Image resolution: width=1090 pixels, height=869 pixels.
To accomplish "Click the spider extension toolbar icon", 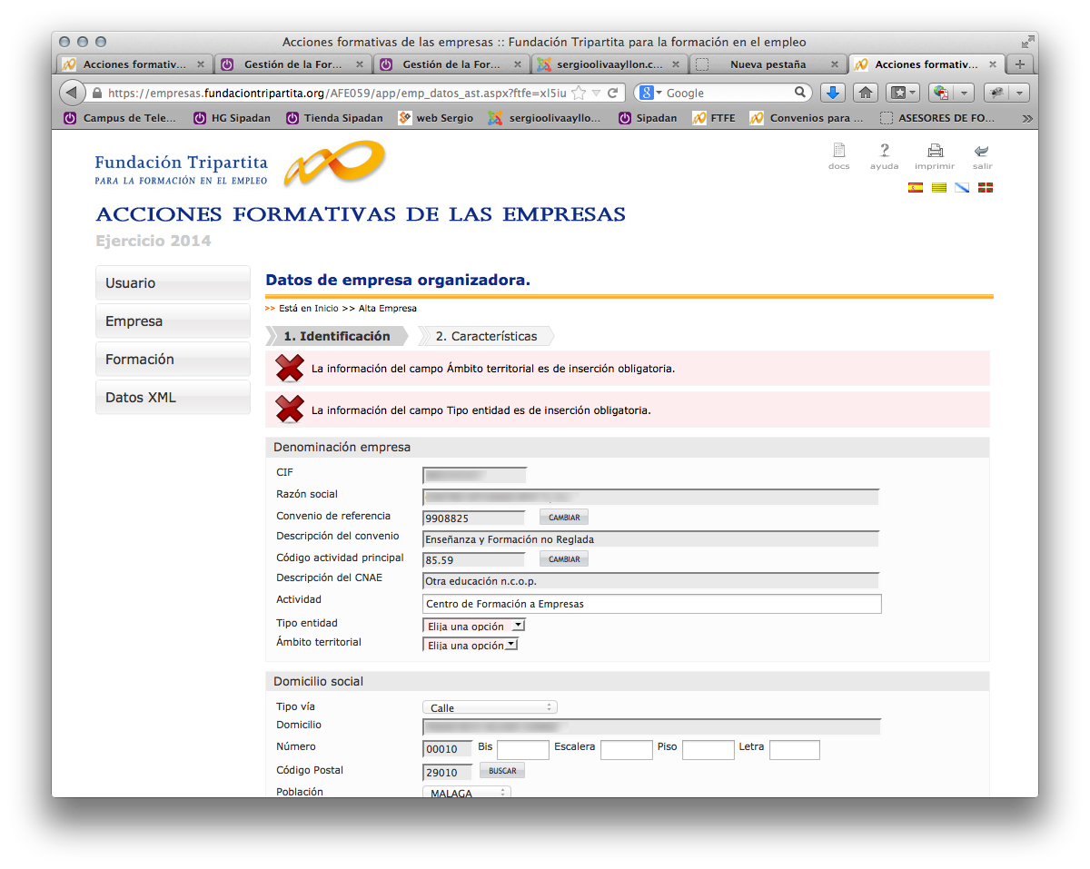I will (996, 93).
